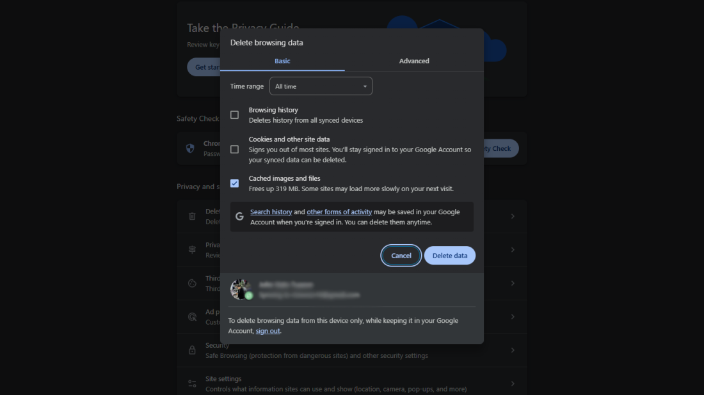The width and height of the screenshot is (704, 395).
Task: Select the Basic tab
Action: point(282,61)
